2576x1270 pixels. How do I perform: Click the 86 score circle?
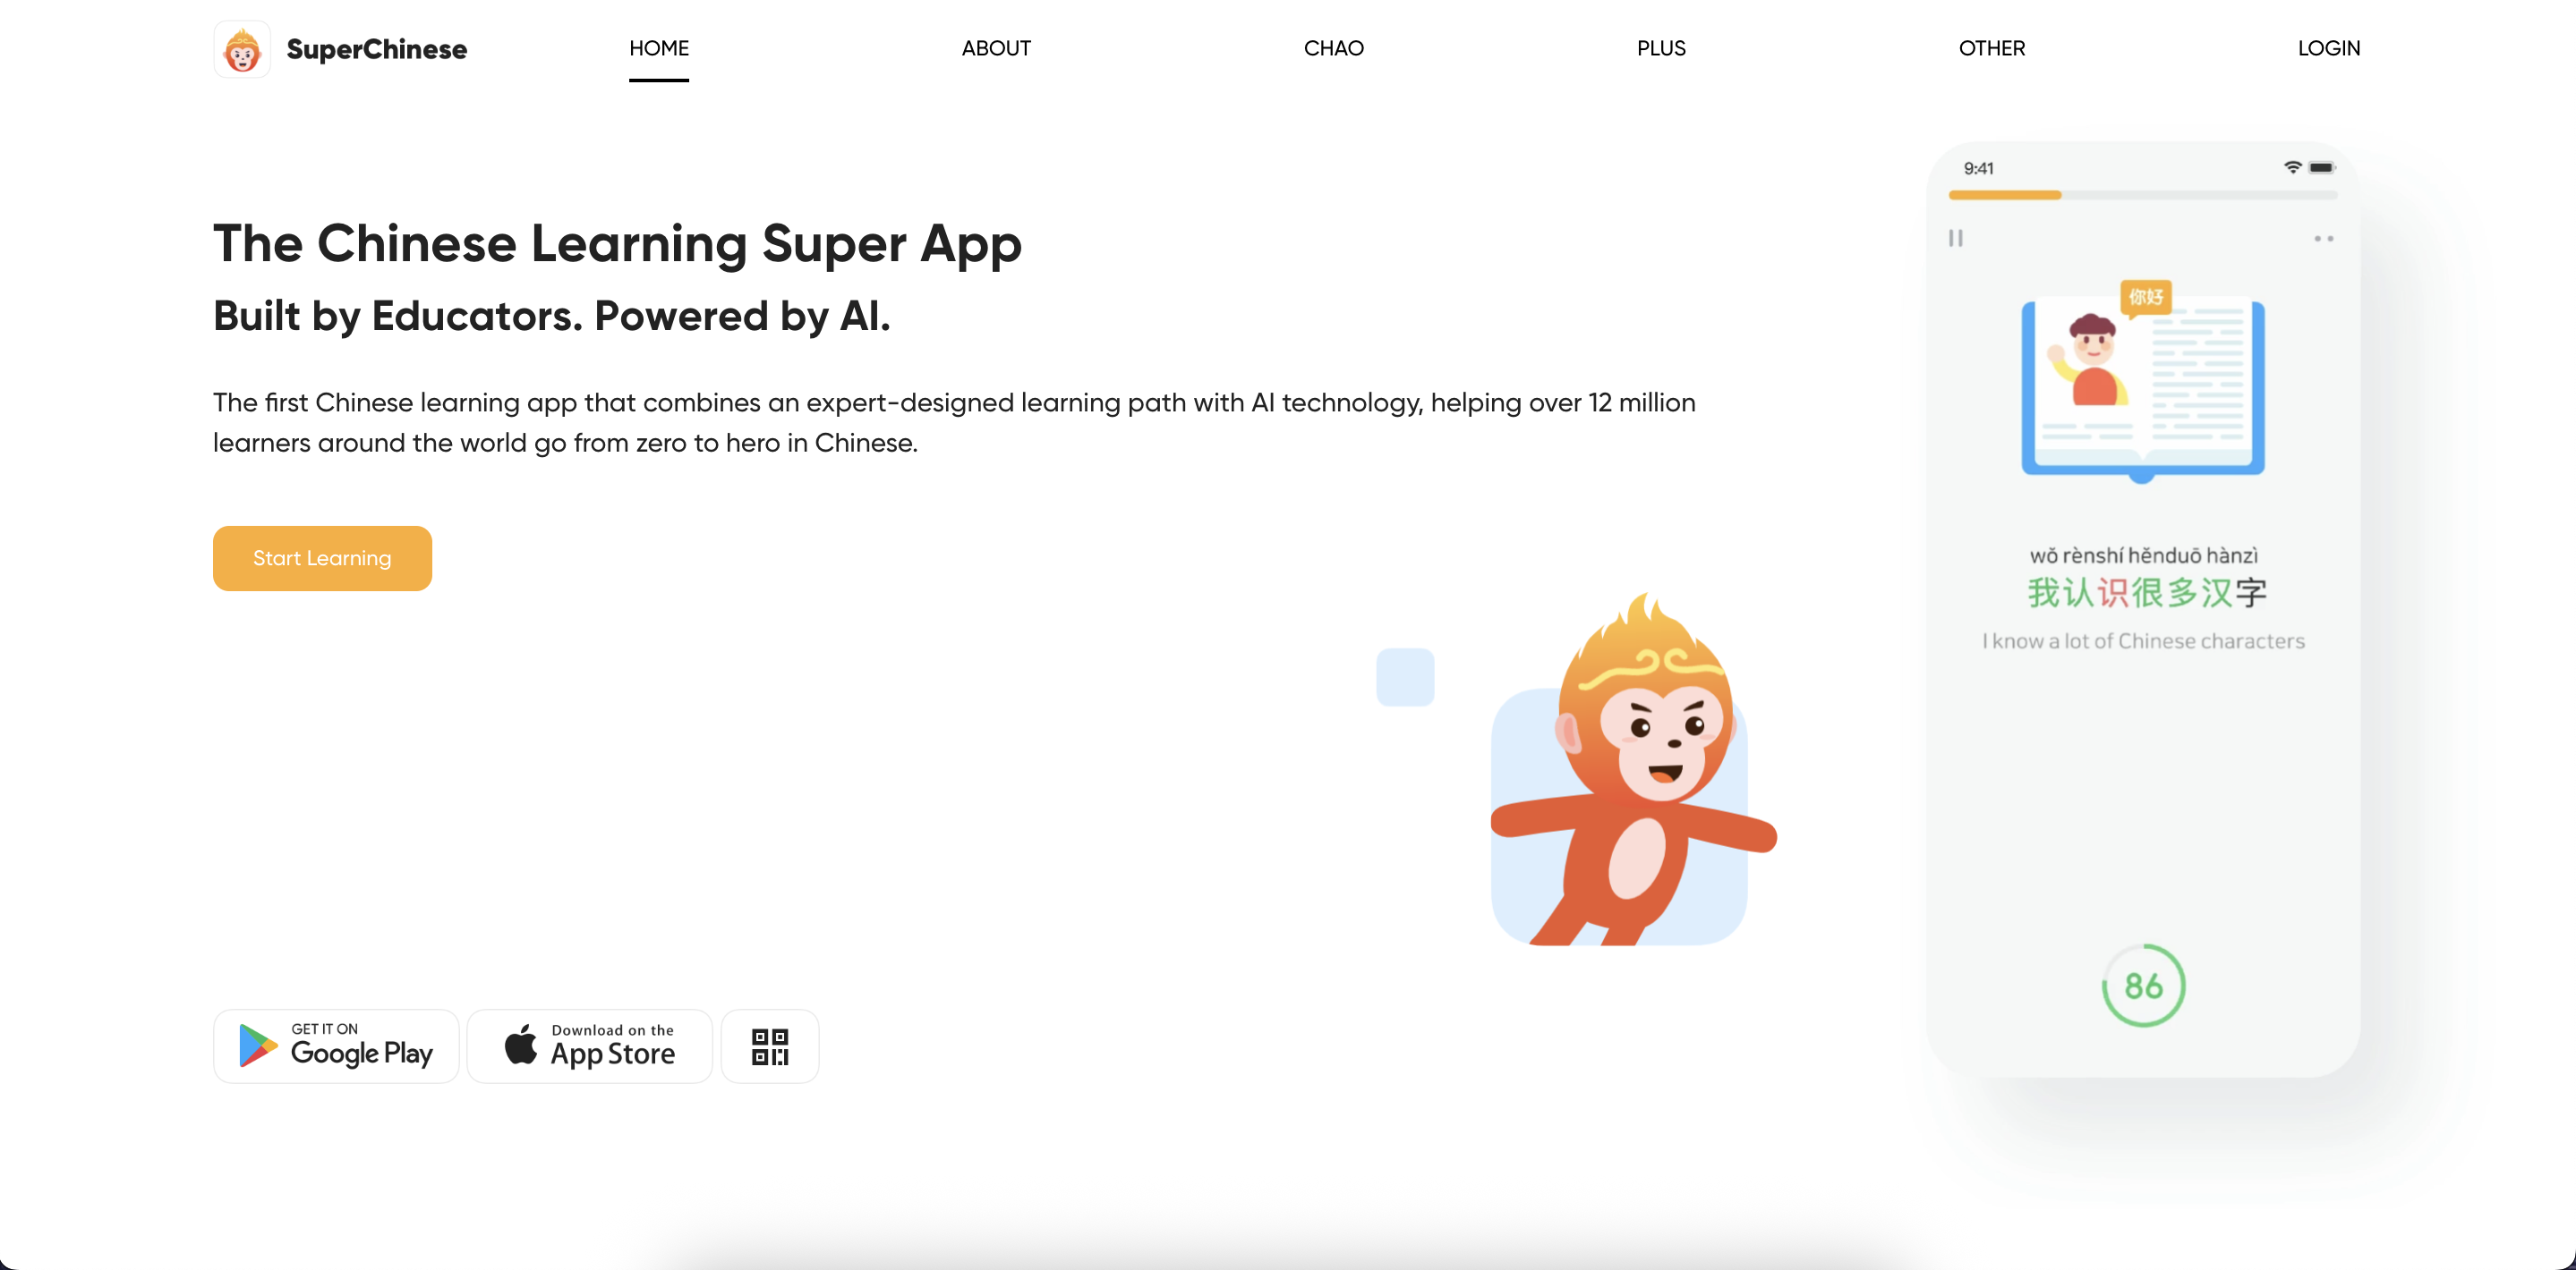pos(2143,986)
